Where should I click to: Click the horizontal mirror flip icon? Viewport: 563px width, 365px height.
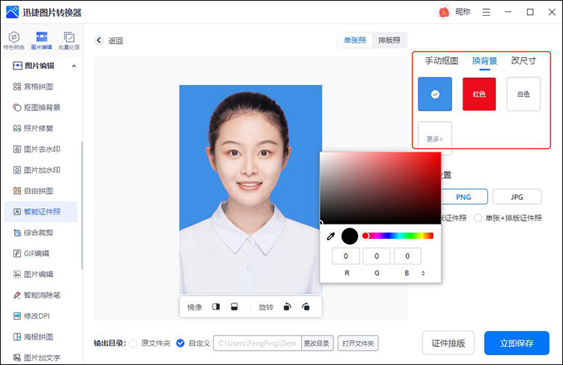(216, 306)
